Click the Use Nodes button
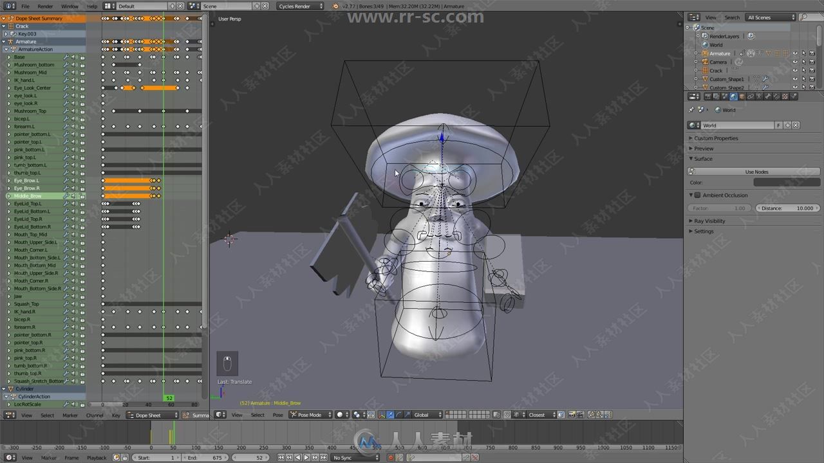The height and width of the screenshot is (463, 824). (x=756, y=172)
